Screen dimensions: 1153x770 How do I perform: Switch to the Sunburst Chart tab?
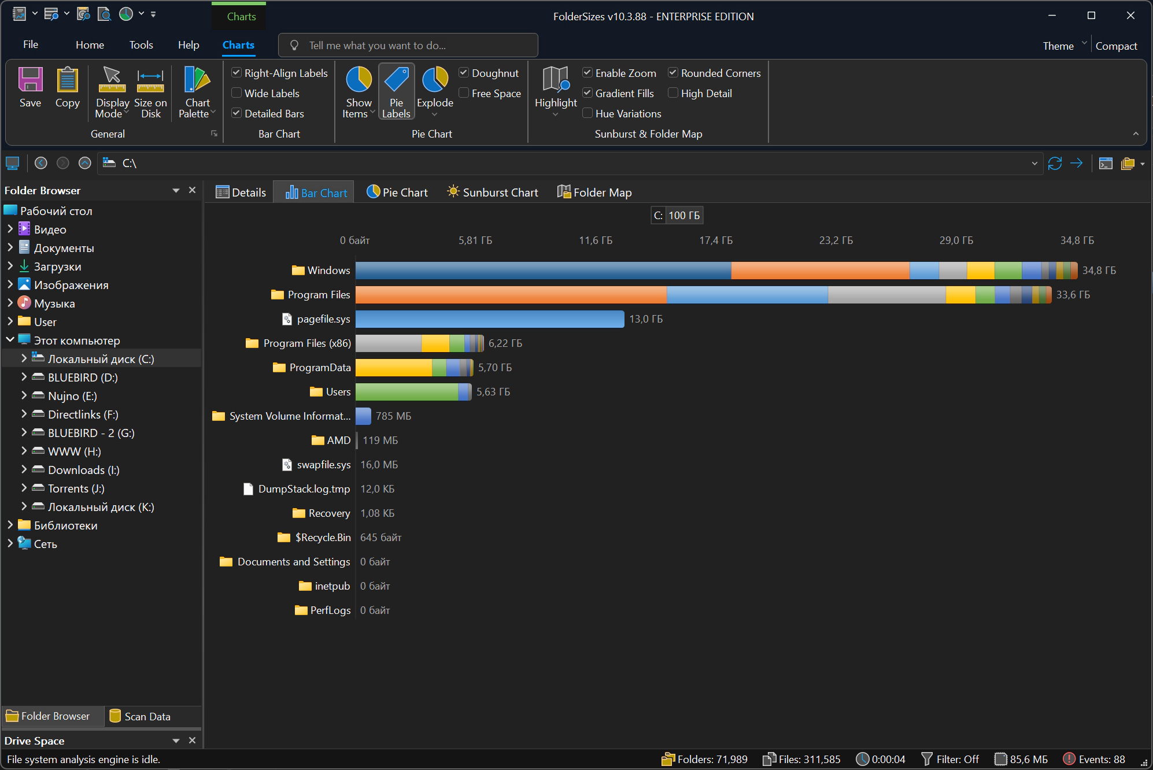coord(492,192)
